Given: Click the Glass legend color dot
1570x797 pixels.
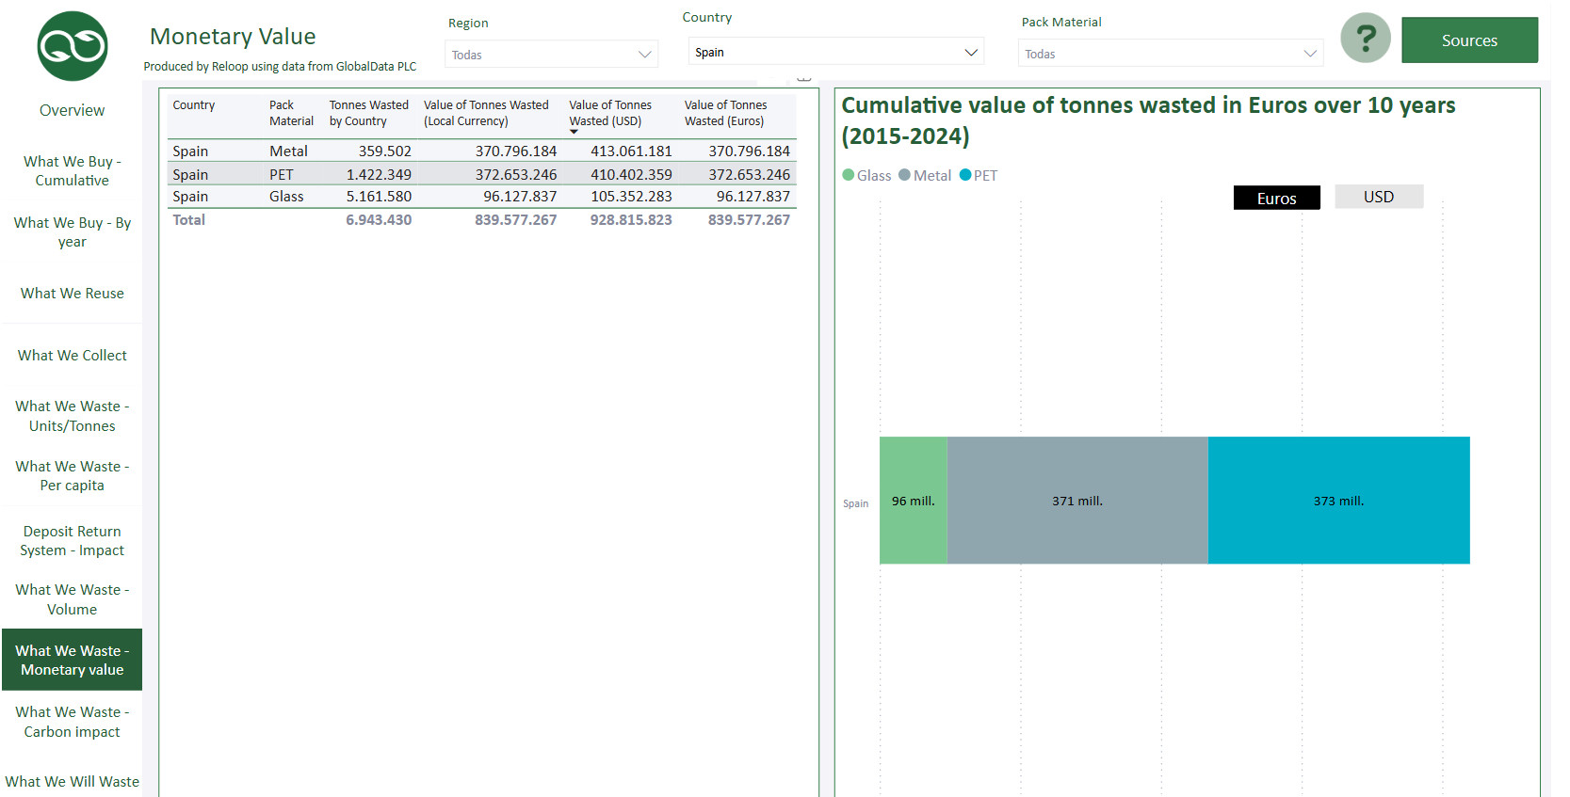Looking at the screenshot, I should (x=848, y=175).
